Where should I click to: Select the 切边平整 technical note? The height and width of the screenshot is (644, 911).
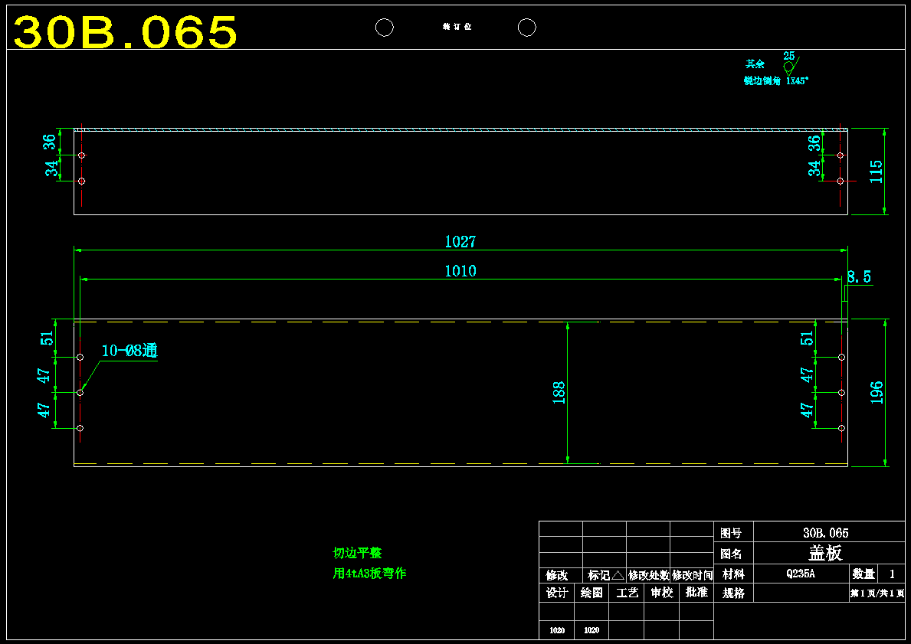(357, 553)
